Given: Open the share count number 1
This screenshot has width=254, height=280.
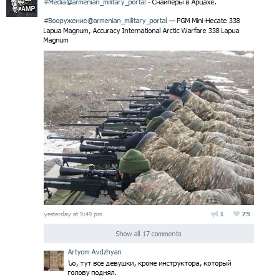Looking at the screenshot, I should pos(222,214).
